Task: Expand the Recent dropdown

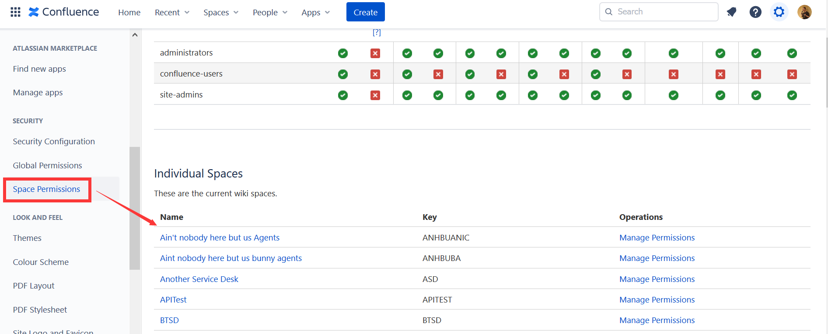Action: pyautogui.click(x=172, y=12)
